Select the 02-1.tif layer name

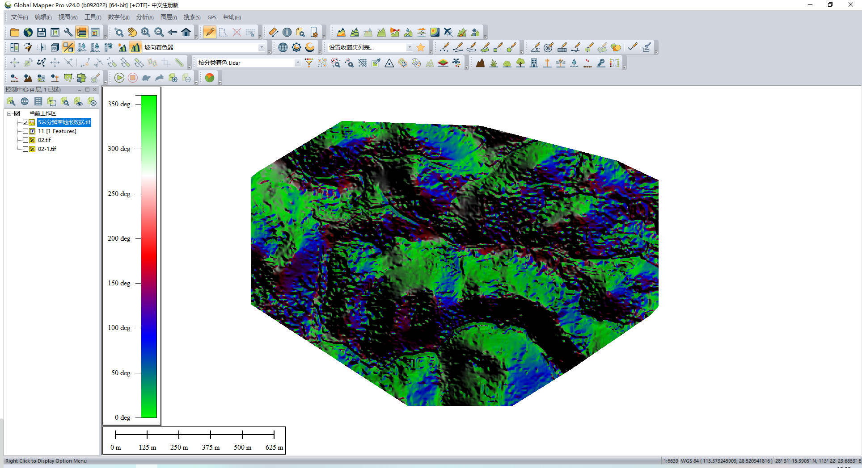tap(47, 149)
